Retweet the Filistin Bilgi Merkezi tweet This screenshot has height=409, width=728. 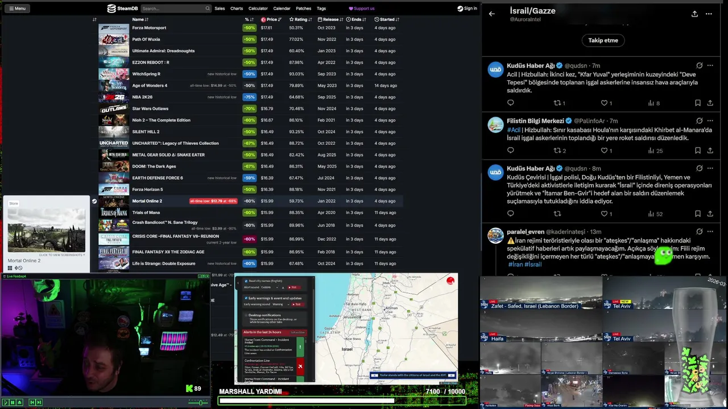[x=557, y=151]
